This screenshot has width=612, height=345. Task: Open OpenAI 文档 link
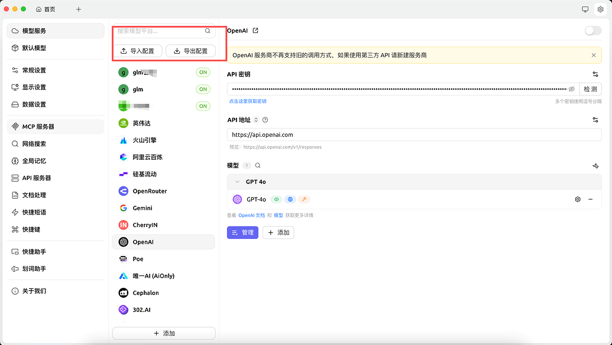(251, 215)
